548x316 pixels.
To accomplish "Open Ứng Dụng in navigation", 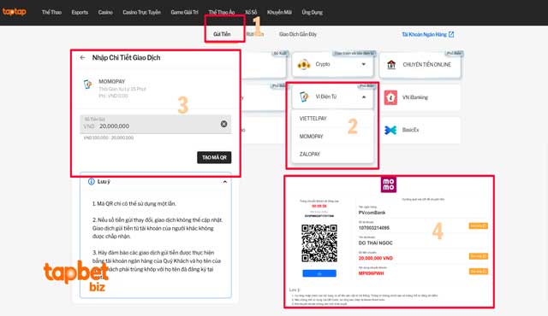I will 312,12.
